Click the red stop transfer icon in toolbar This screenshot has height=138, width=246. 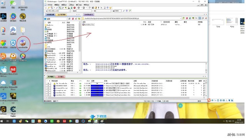click(74, 8)
